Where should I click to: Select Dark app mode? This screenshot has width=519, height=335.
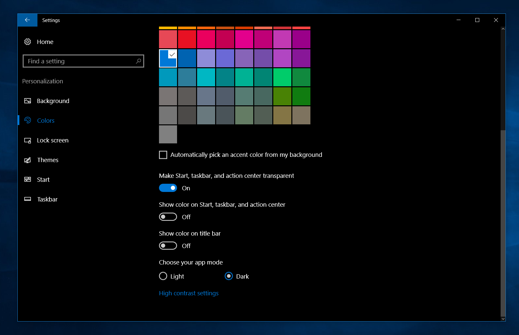click(x=229, y=276)
